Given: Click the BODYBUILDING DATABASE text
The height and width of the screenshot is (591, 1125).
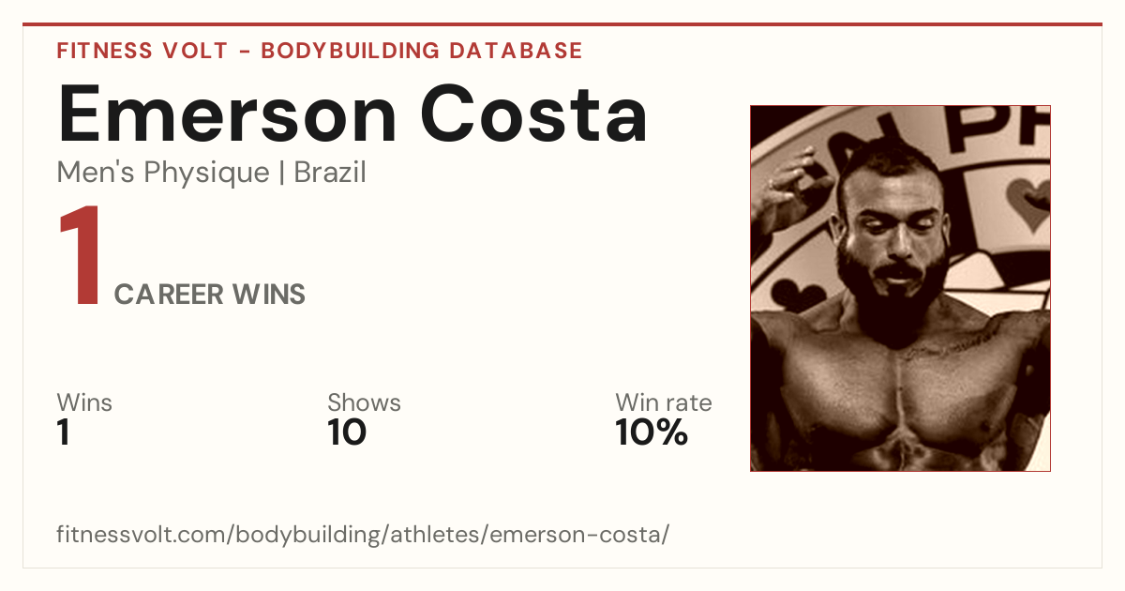Looking at the screenshot, I should click(422, 51).
